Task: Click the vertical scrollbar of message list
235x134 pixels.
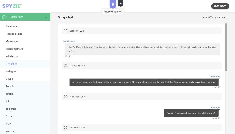Action: coord(226,47)
